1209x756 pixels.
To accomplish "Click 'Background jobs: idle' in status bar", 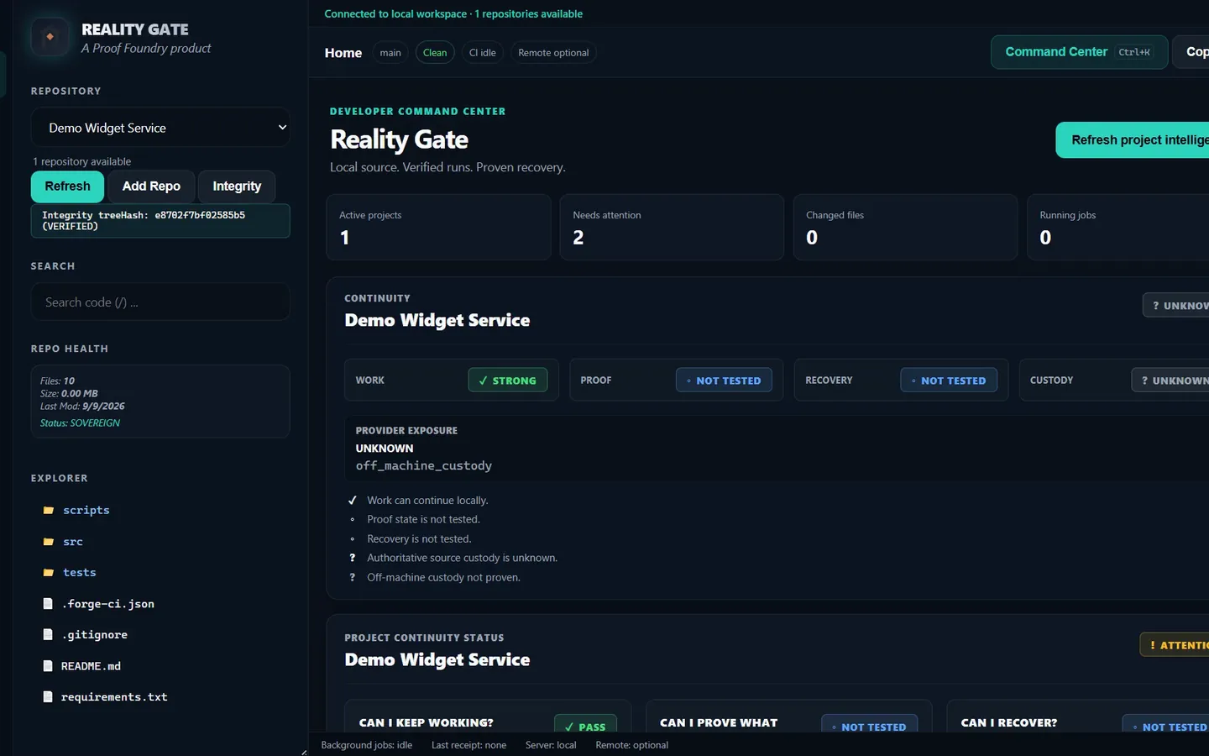I will [x=367, y=745].
